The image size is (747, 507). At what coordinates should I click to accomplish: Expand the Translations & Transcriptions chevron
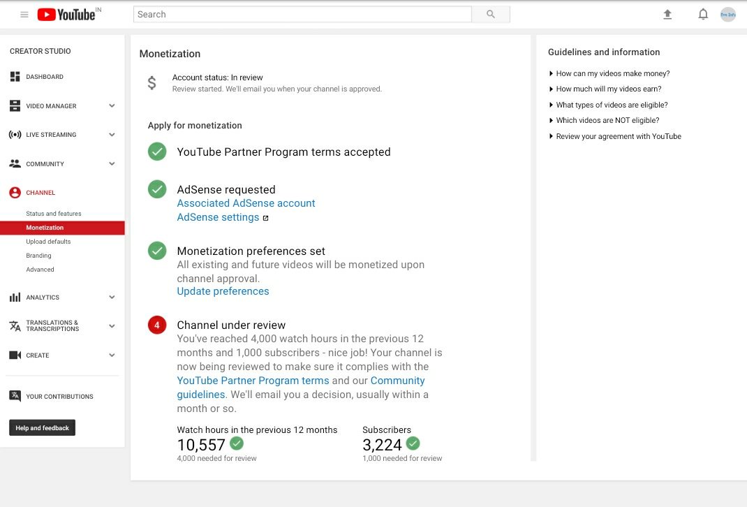coord(112,326)
